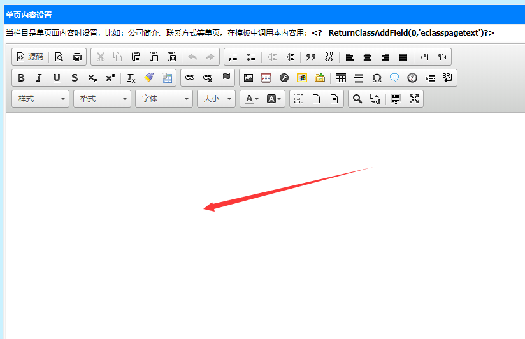Click inside the blank editor content area
Screen dimensions: 525x339
pyautogui.click(x=255, y=255)
